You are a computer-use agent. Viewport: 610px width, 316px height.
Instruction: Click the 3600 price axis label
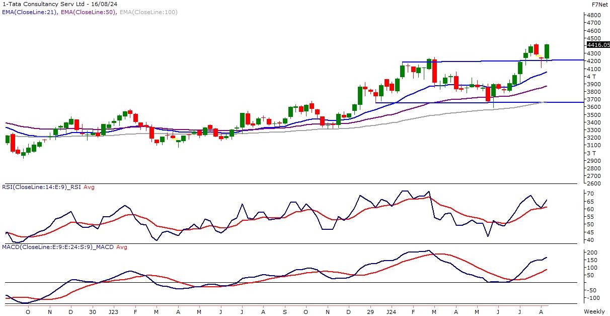(593, 107)
